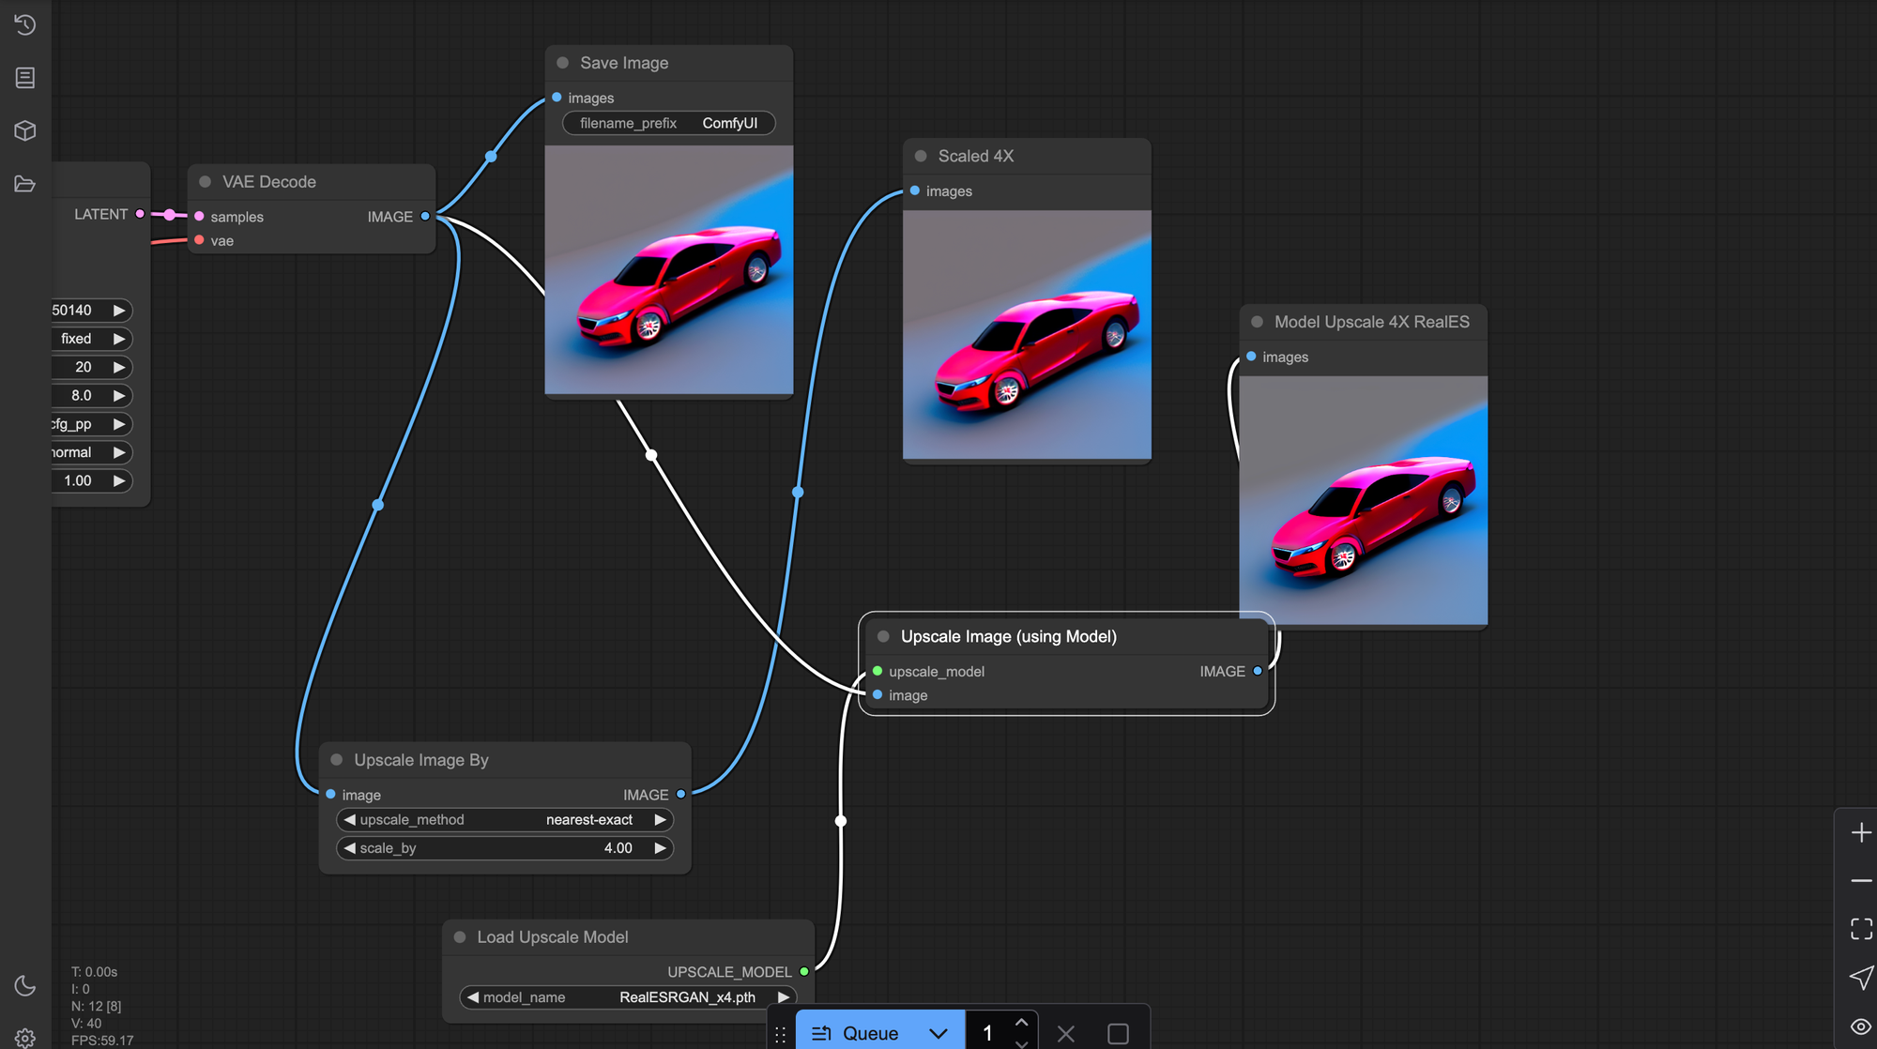Toggle link visibility eye icon
This screenshot has width=1877, height=1049.
[1860, 1026]
